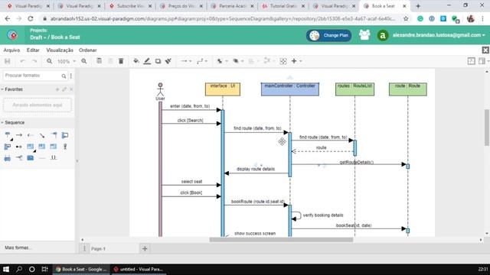Viewport: 490px width, 275px height.
Task: Click the undo arrow in toolbar
Action: tap(22, 61)
